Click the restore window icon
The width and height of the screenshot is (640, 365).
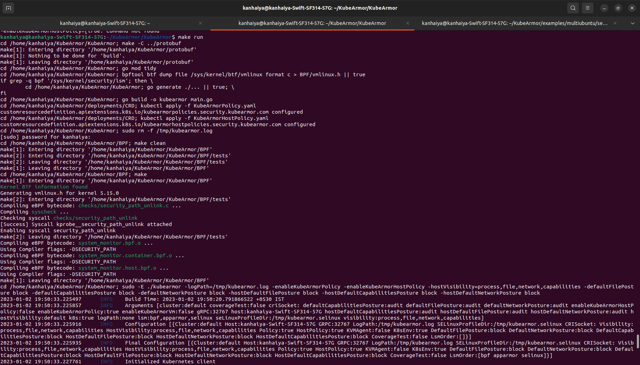click(618, 8)
